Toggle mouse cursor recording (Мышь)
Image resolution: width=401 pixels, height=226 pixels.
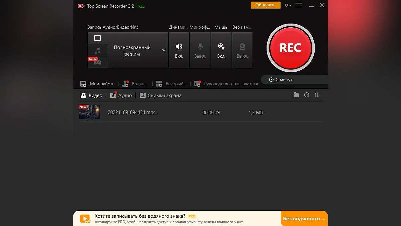[x=221, y=50]
